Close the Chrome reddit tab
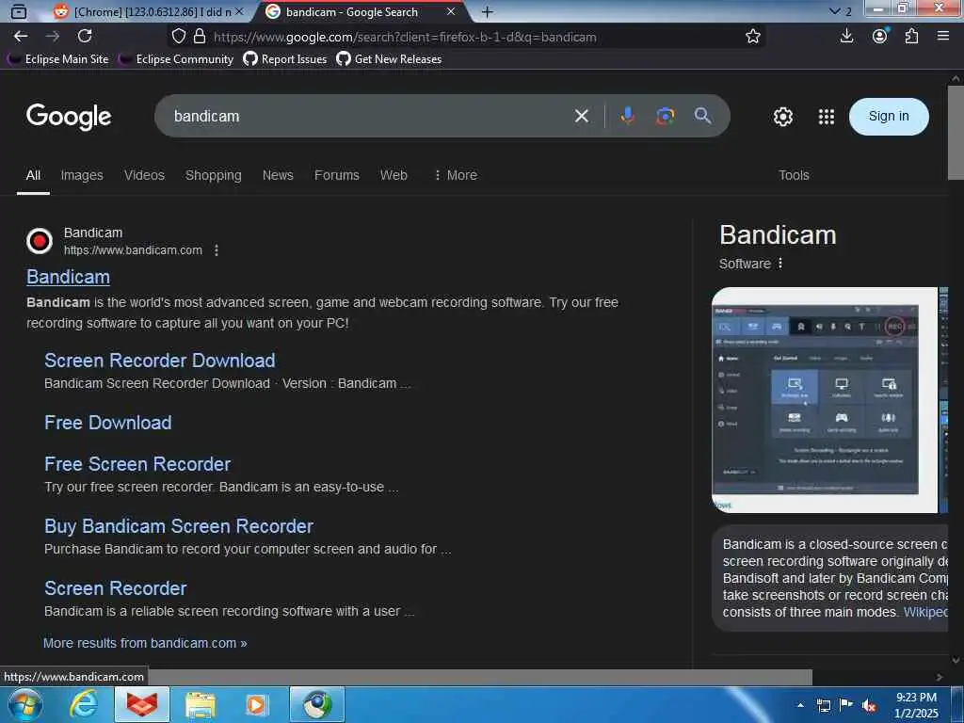The image size is (964, 723). (x=239, y=11)
